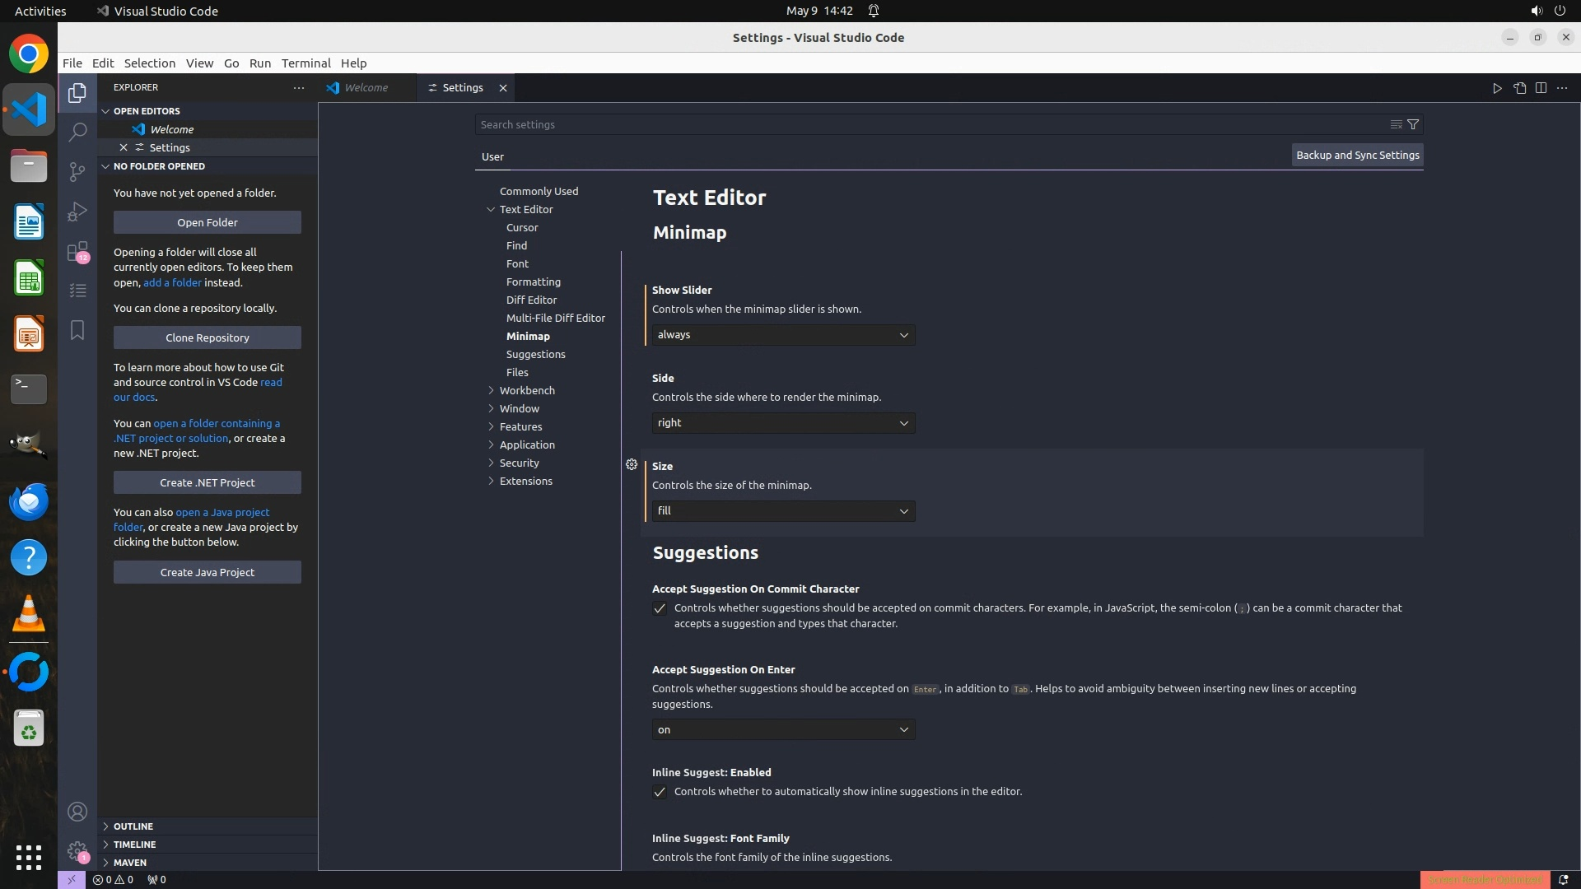The height and width of the screenshot is (889, 1581).
Task: Click Split Editor Right icon
Action: [x=1541, y=88]
